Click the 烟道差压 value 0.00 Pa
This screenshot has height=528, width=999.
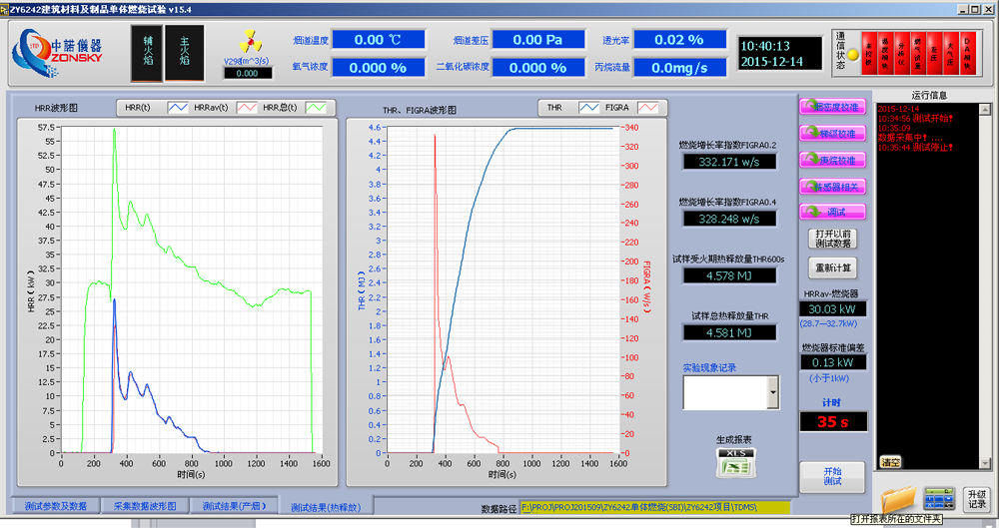point(538,40)
